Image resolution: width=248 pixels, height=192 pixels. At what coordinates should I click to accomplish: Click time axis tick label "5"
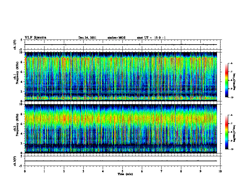click(122, 171)
